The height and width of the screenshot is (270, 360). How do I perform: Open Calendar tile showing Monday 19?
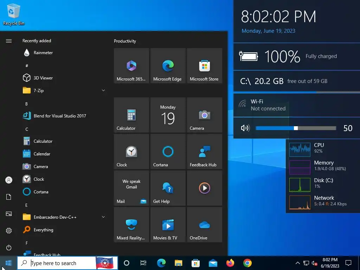point(168,115)
